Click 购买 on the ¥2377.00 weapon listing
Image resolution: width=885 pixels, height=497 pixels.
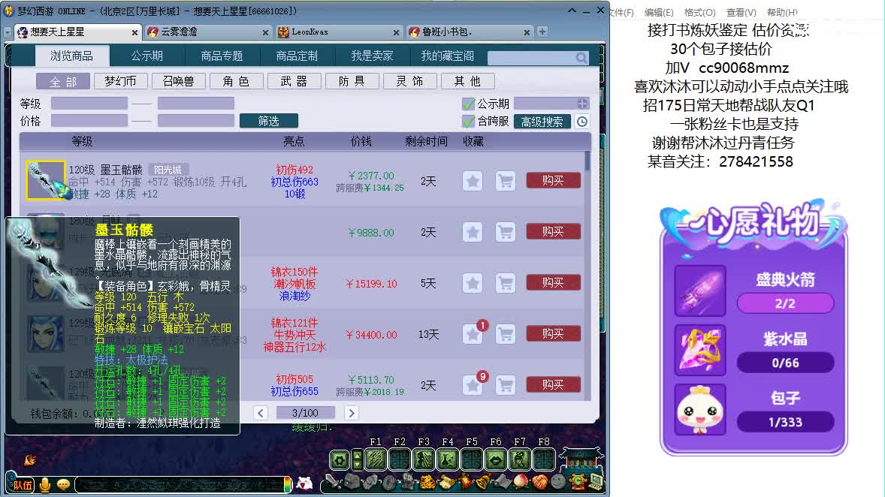[553, 180]
